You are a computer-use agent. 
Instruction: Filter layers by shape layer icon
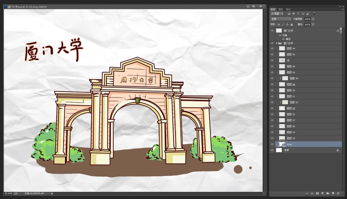[303, 14]
